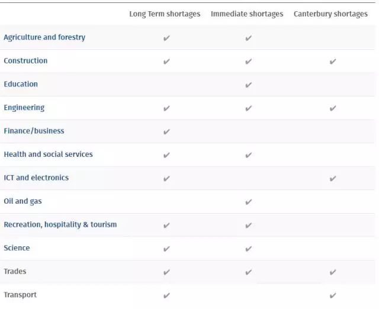Screen dimensions: 379x309
Task: Click the Finance/business link
Action: [34, 131]
